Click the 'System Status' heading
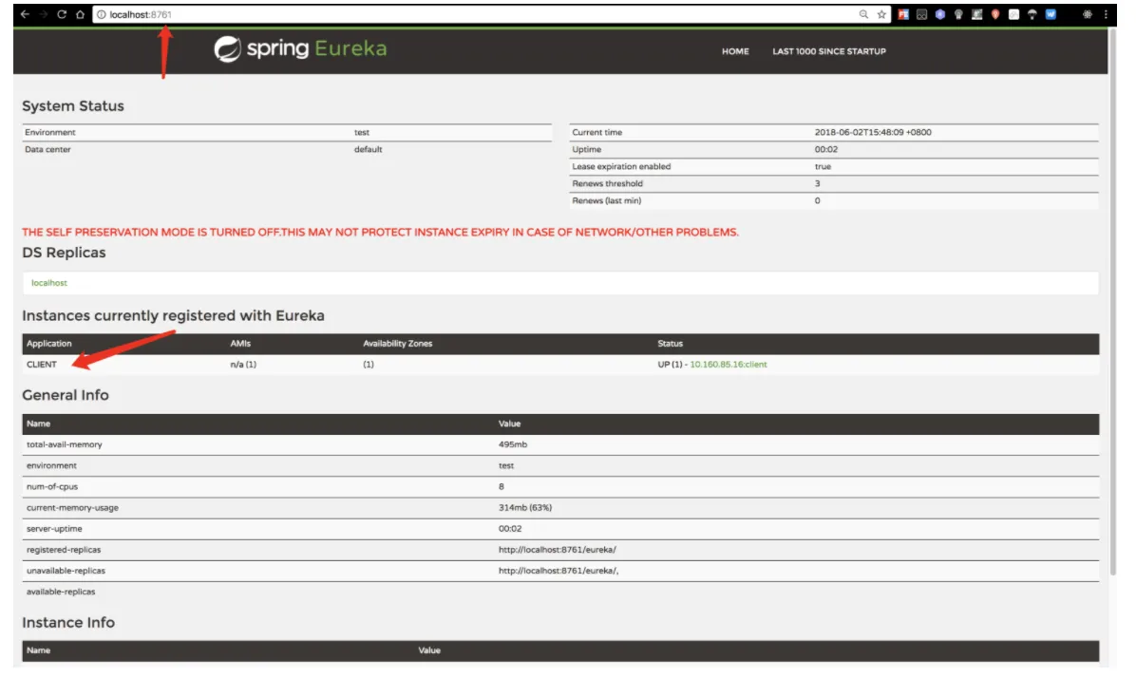The height and width of the screenshot is (678, 1136). point(73,105)
